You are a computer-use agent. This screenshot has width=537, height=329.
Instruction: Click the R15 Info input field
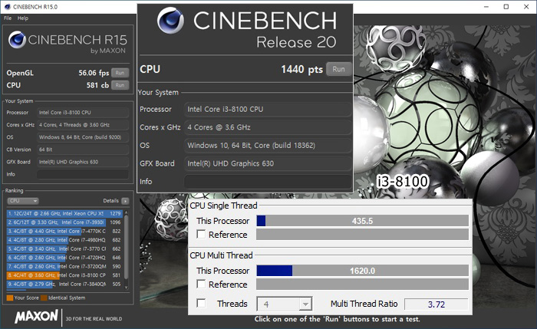coord(83,174)
